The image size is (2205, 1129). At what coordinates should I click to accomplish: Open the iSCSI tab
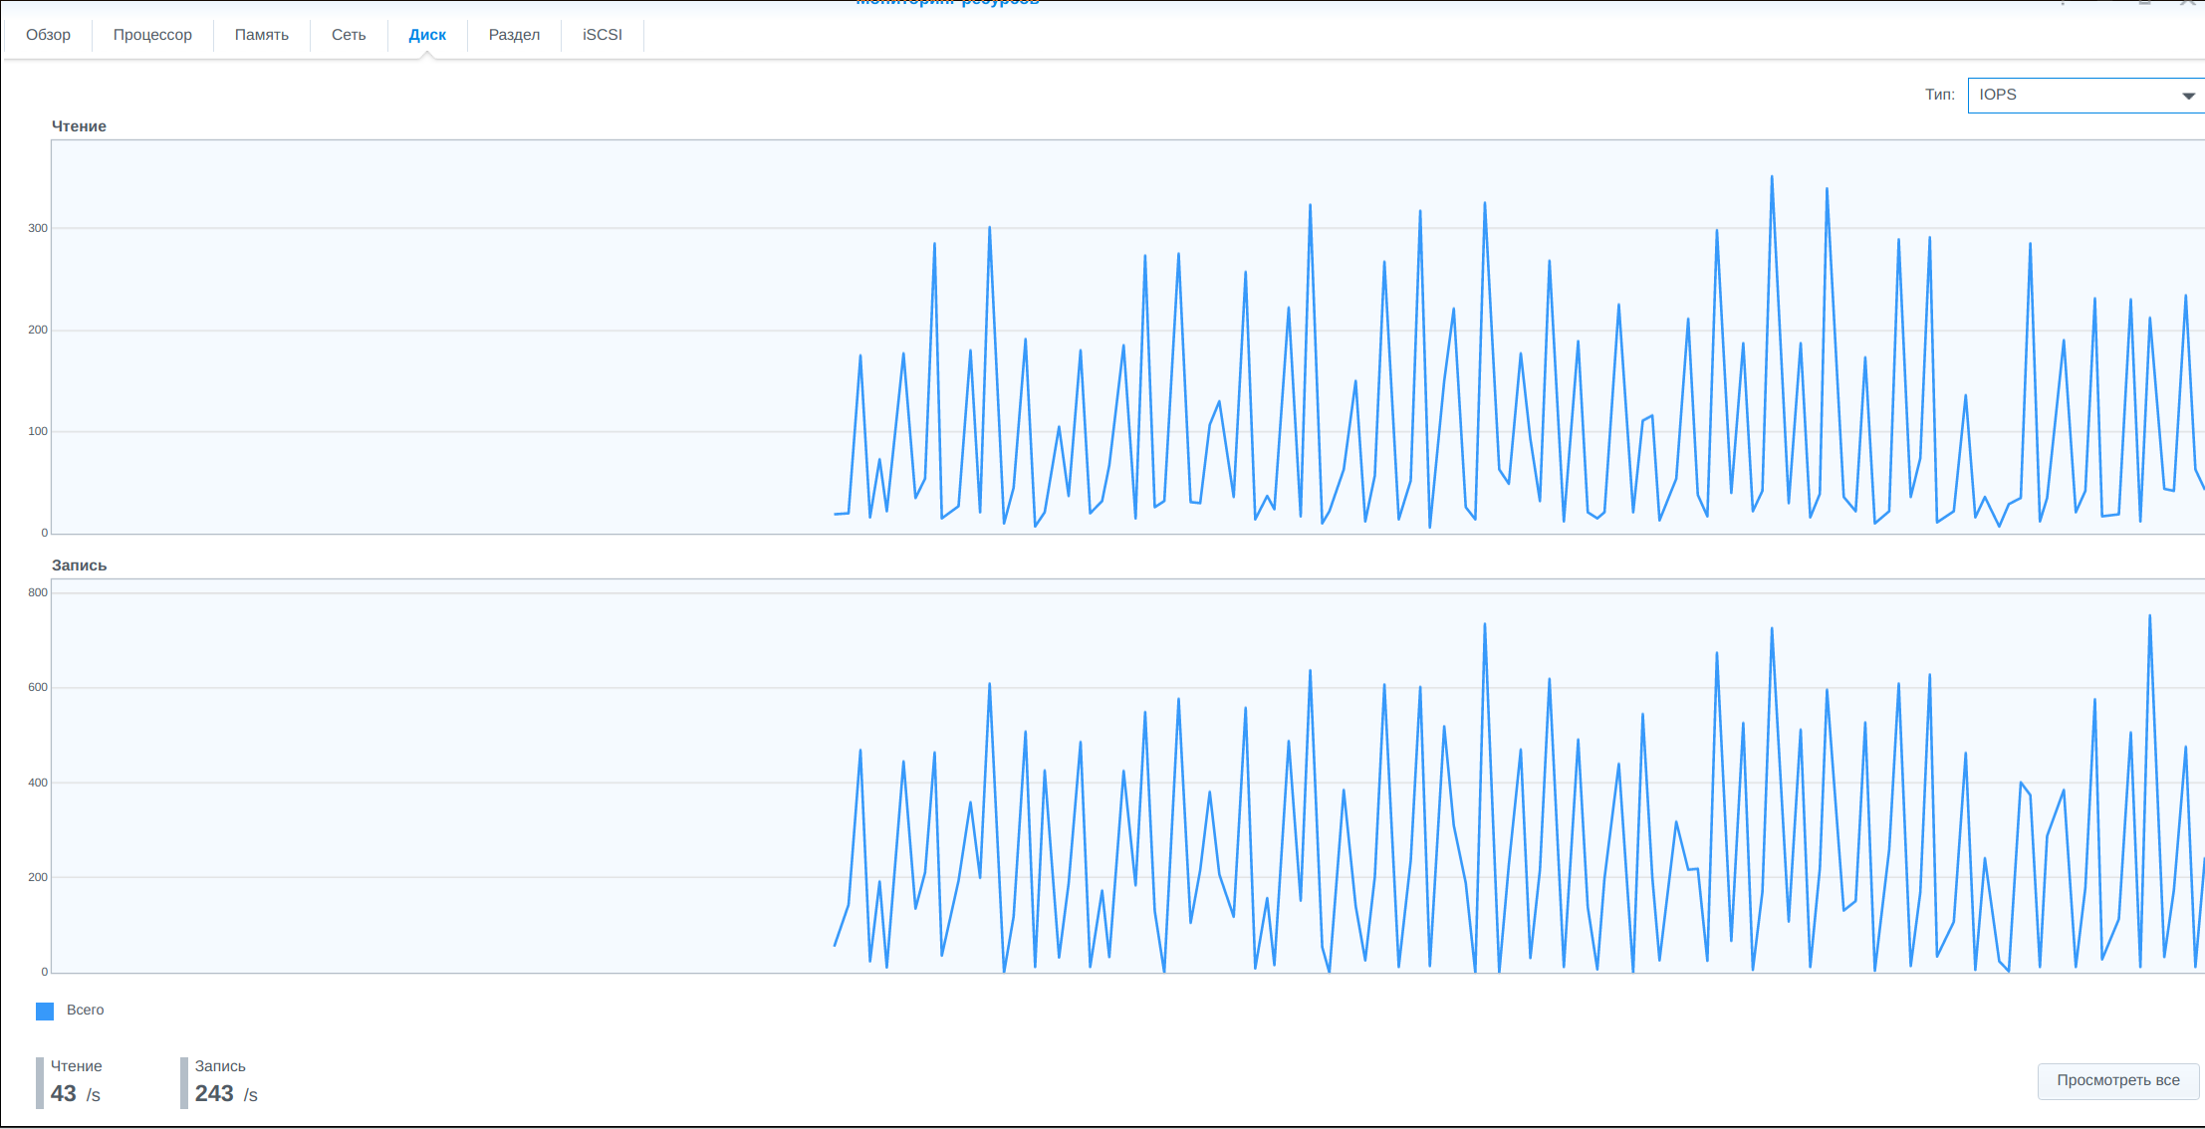pos(603,35)
